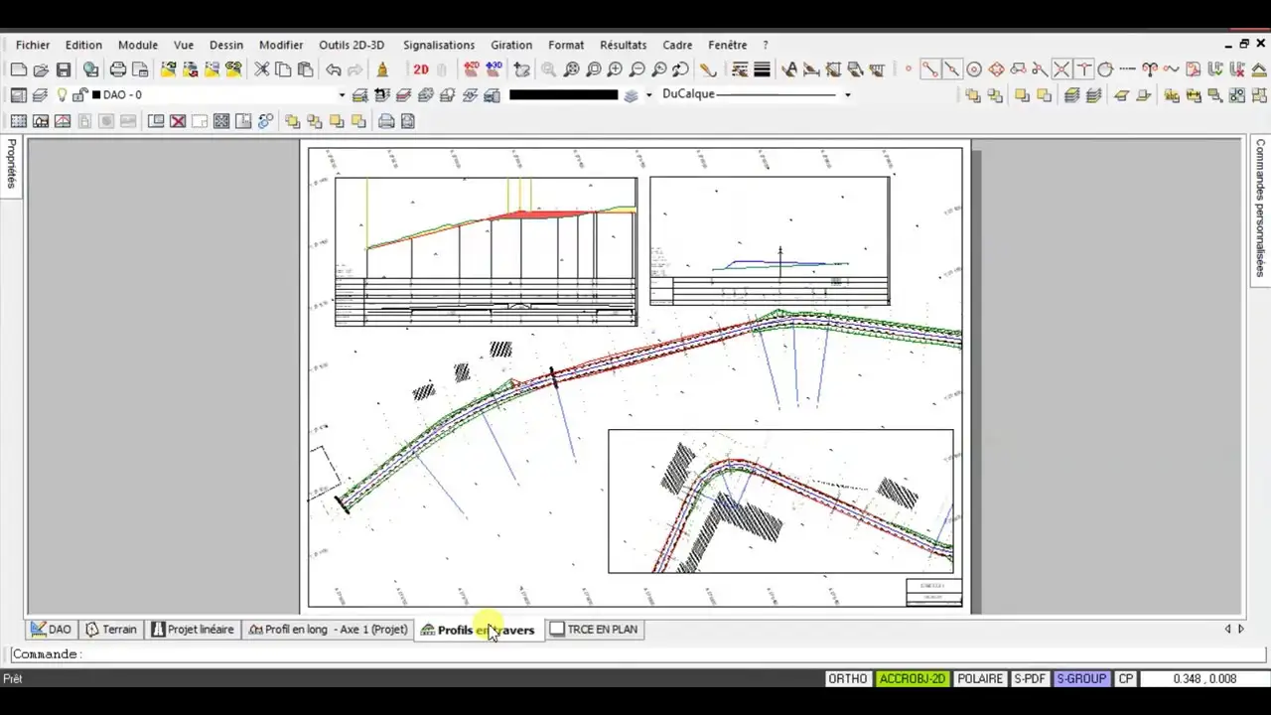The width and height of the screenshot is (1271, 715).
Task: Switch to the Projet linéaire tab
Action: click(193, 630)
